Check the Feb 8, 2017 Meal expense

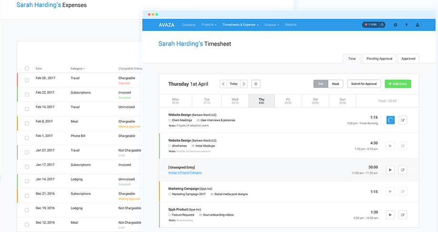27,123
